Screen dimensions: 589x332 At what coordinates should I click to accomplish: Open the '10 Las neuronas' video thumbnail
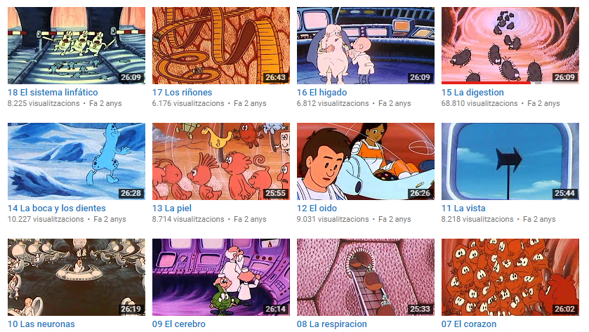click(77, 277)
